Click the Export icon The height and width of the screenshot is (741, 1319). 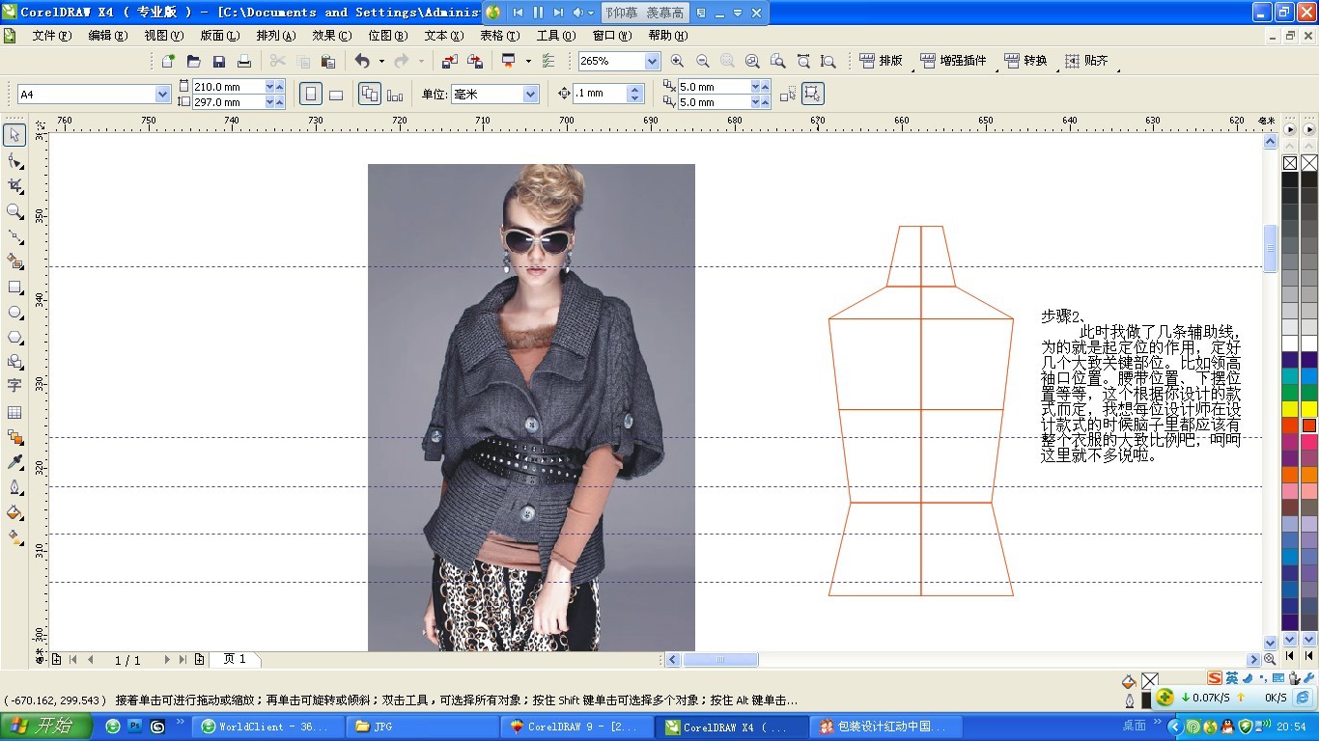tap(475, 61)
